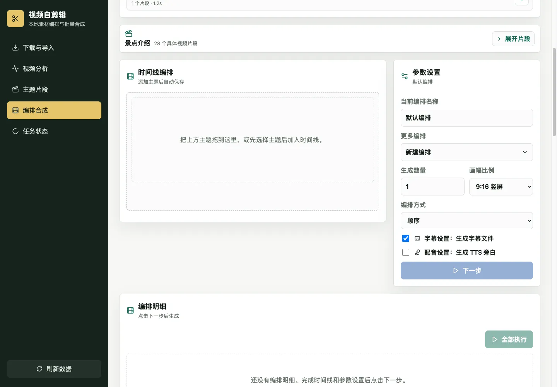Select 编排合成 in the sidebar
The height and width of the screenshot is (387, 557).
click(54, 110)
